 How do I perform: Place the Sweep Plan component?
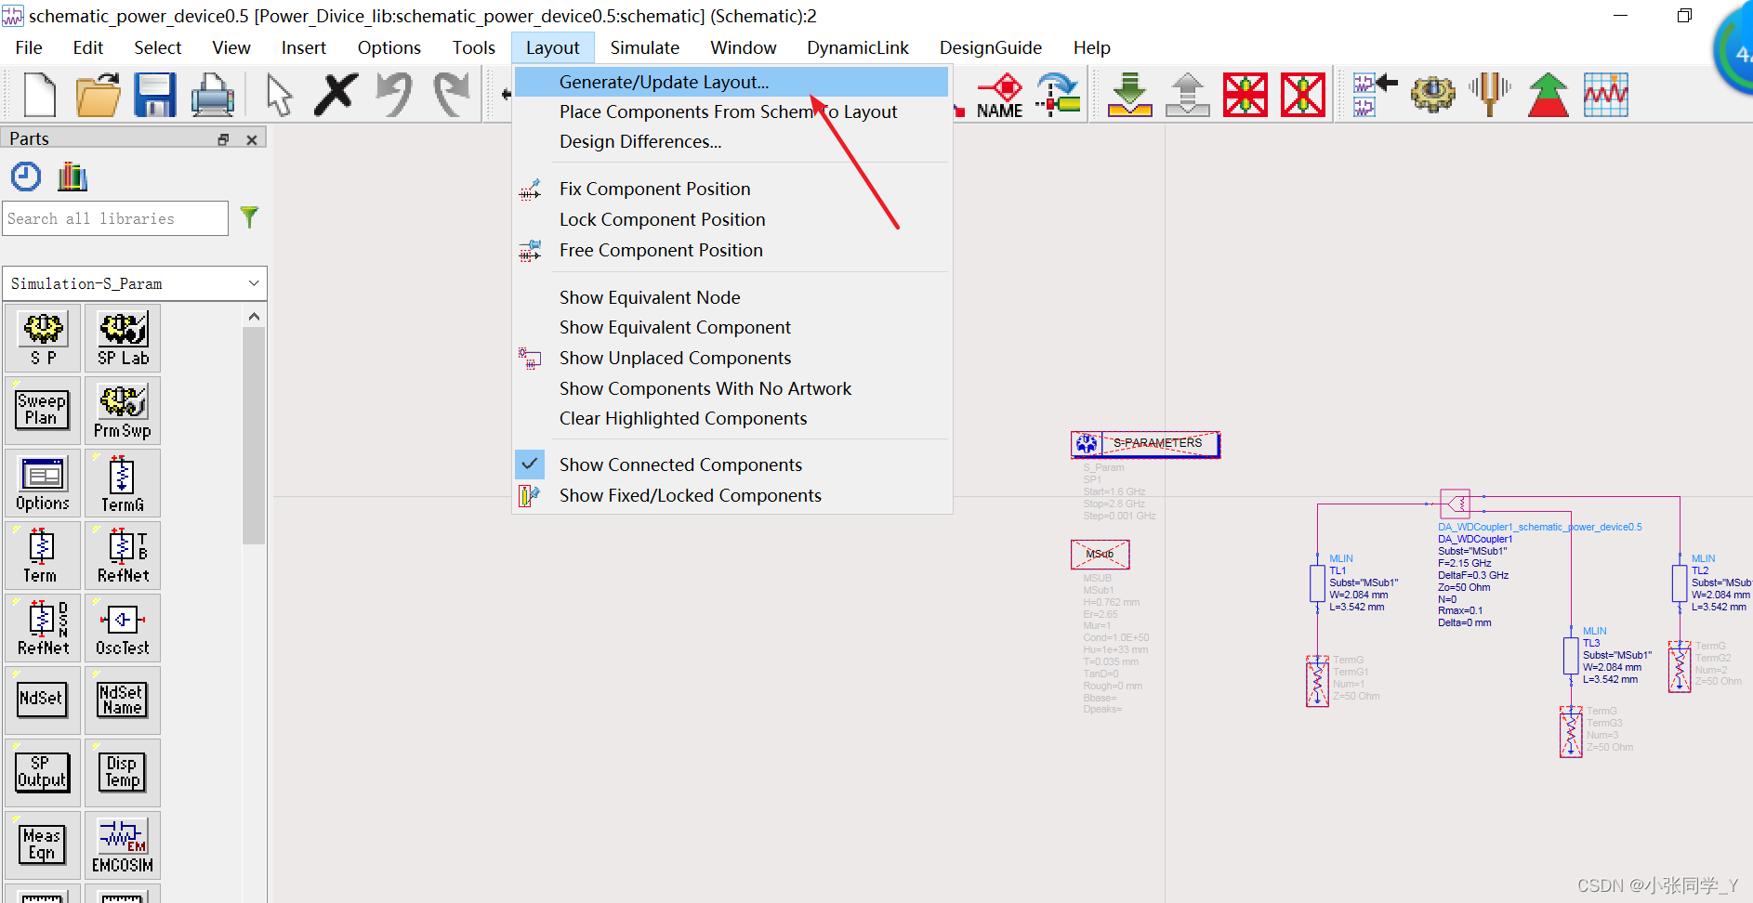click(x=43, y=411)
